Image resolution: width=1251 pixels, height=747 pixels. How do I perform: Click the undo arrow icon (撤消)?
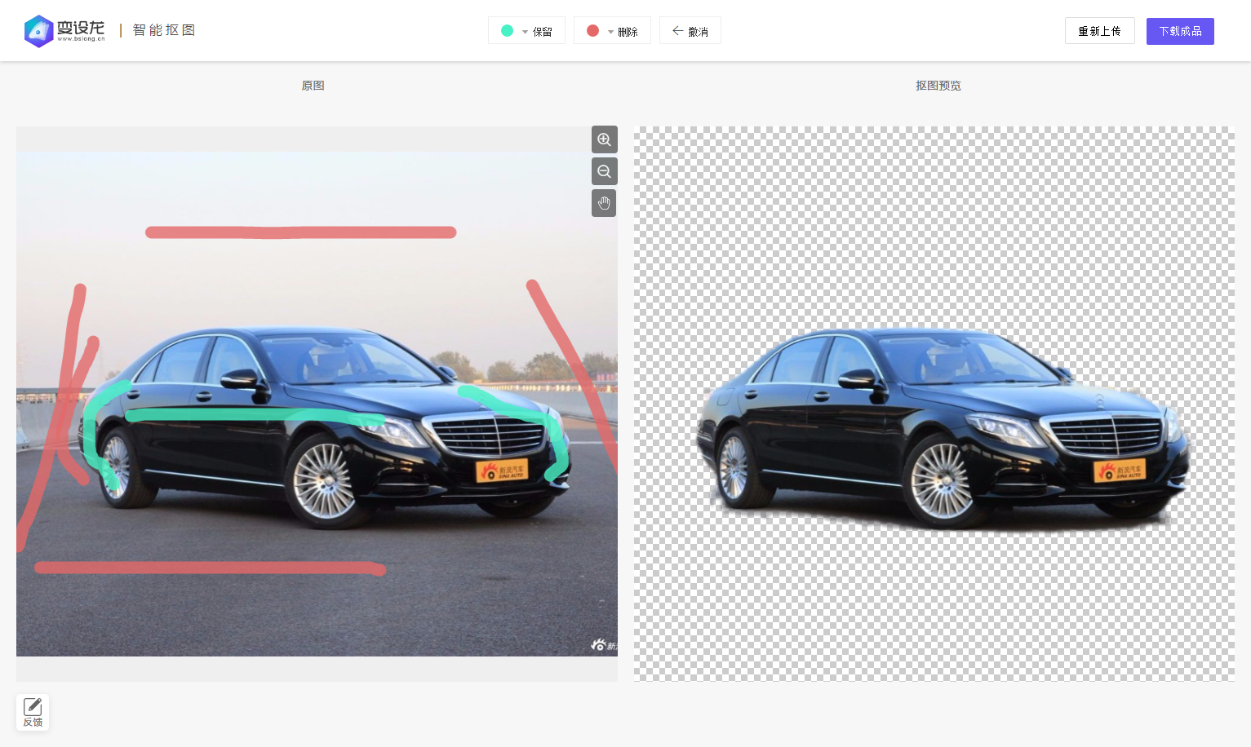pos(677,31)
